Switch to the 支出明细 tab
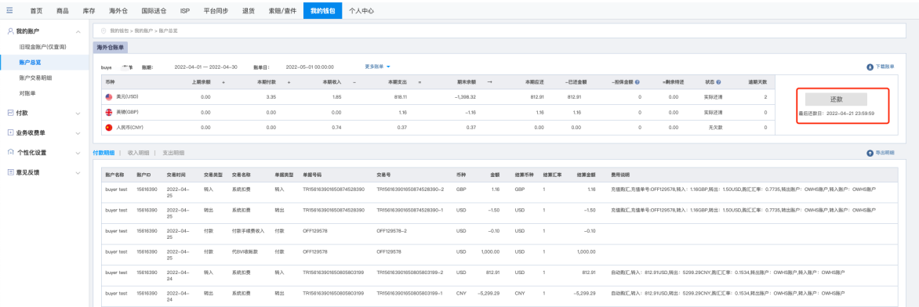This screenshot has width=919, height=307. [173, 153]
